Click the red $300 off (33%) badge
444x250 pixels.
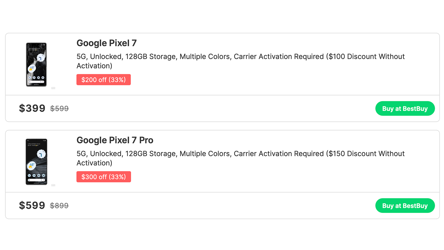(x=104, y=177)
